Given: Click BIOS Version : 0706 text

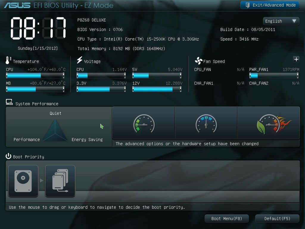Looking at the screenshot, I should coord(100,30).
